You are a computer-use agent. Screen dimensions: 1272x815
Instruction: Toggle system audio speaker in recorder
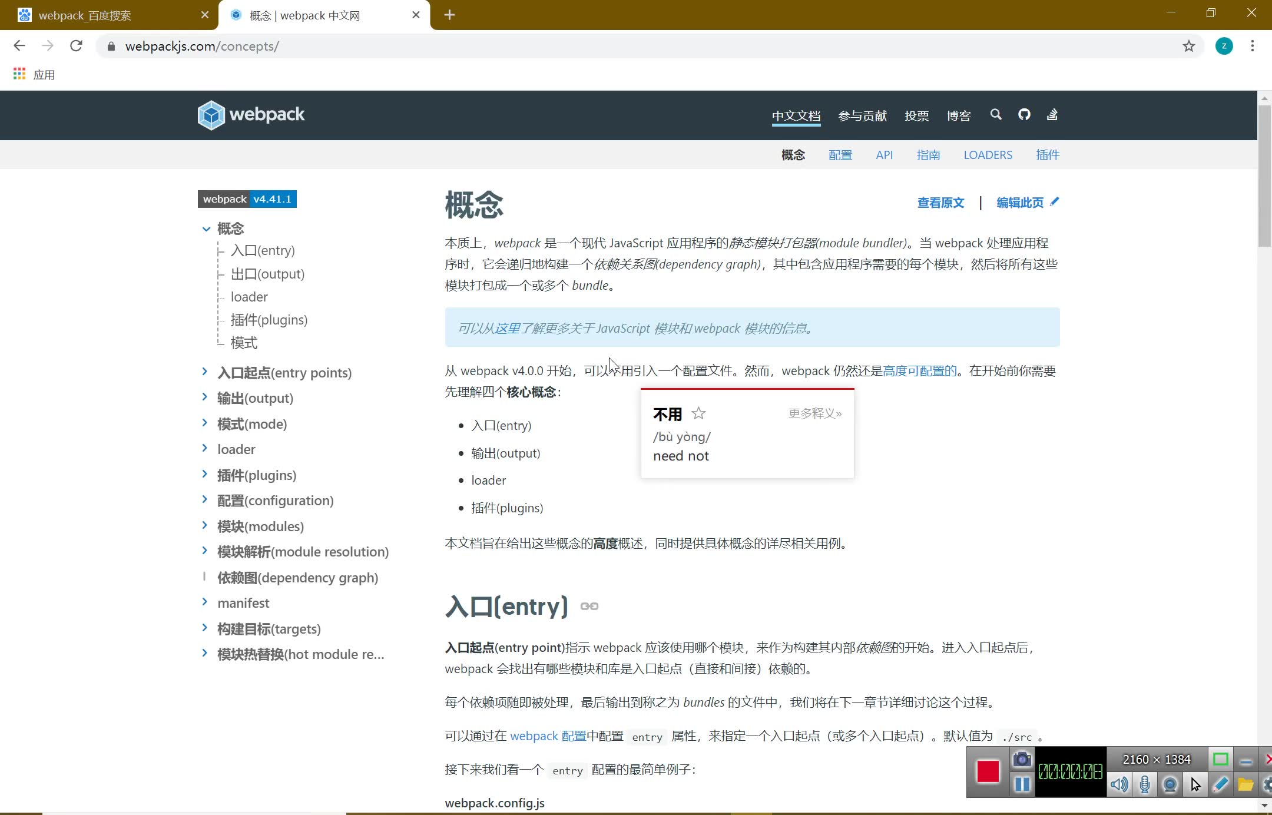1119,784
